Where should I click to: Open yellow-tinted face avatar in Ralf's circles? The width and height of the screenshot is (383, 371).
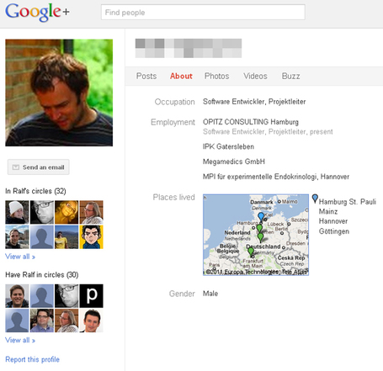[66, 212]
